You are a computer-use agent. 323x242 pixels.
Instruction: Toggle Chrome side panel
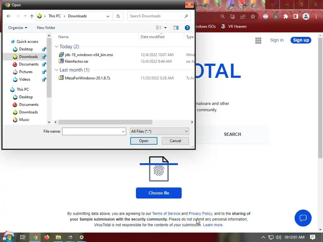click(296, 16)
